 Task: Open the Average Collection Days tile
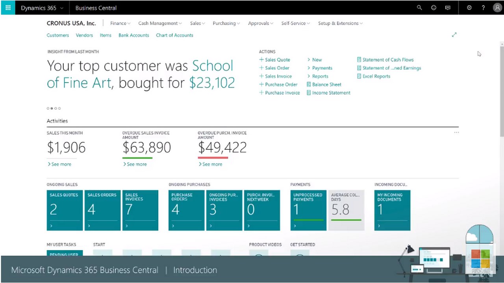tap(346, 210)
